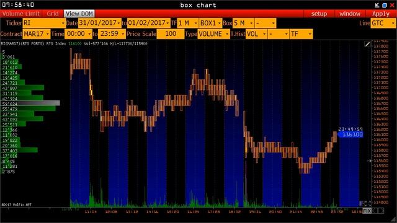The width and height of the screenshot is (397, 223).
Task: Click the blue maximize window icon
Action: [x=385, y=5]
